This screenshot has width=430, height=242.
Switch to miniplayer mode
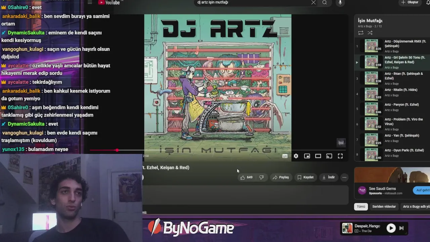[307, 156]
